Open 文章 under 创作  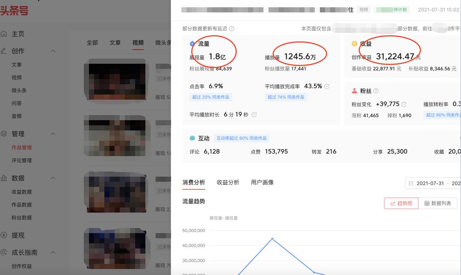coord(16,65)
